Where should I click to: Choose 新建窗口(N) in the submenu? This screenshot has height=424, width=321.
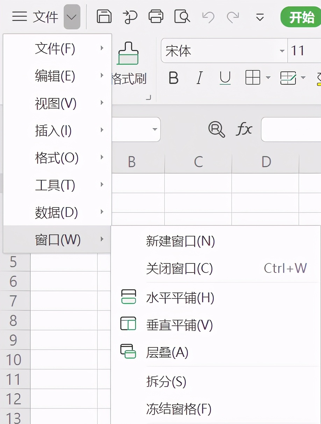180,241
